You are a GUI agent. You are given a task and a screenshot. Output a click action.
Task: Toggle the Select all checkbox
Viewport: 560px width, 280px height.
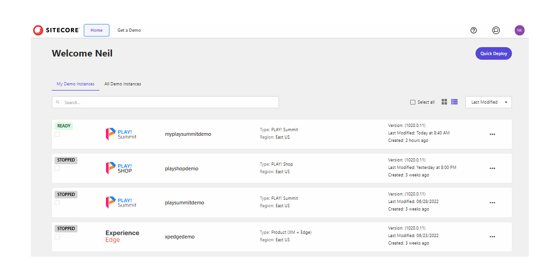tap(413, 102)
